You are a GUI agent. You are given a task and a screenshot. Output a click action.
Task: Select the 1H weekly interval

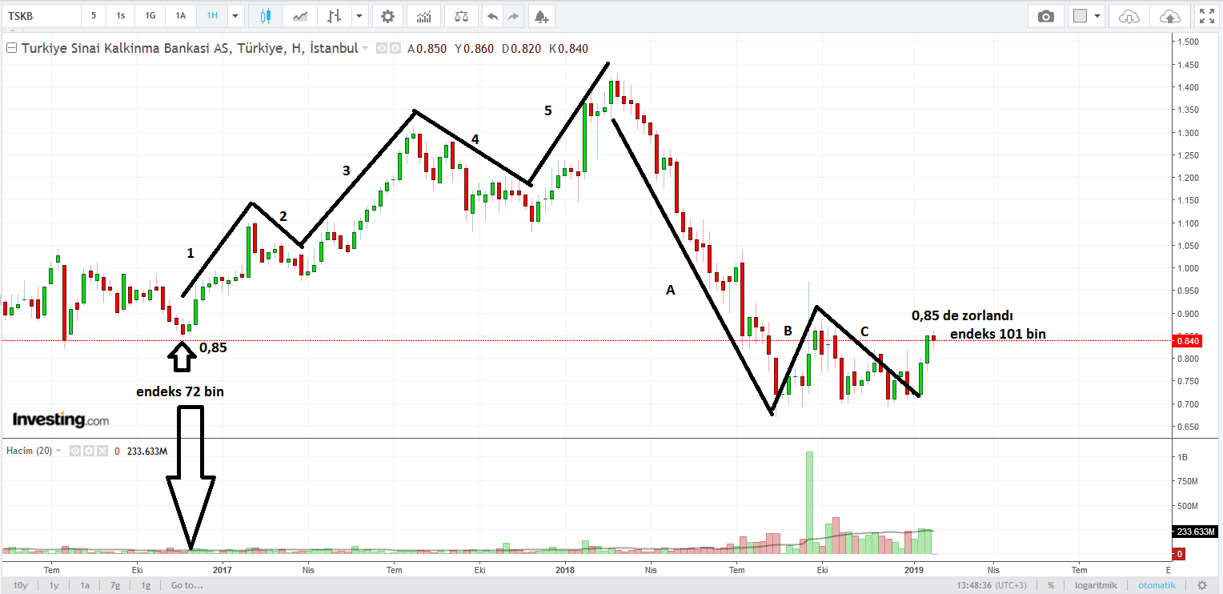(x=212, y=16)
